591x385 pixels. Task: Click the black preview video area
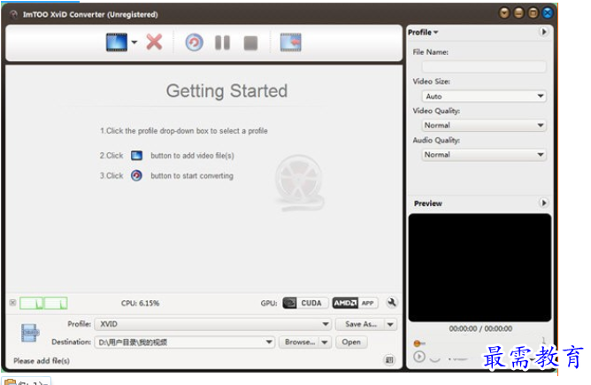pyautogui.click(x=480, y=267)
